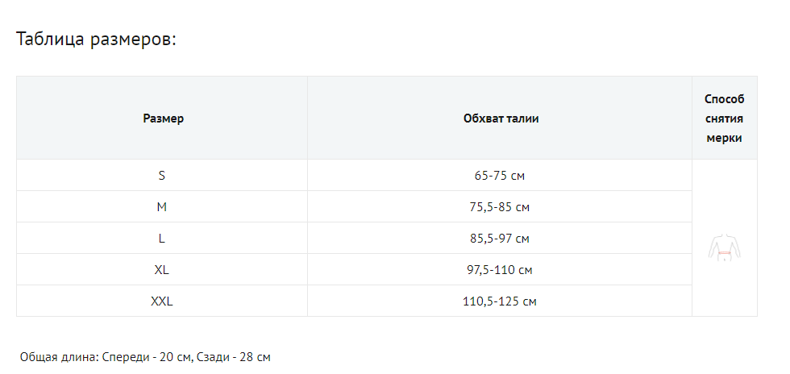Click the 110,5-125 см waist value
Viewport: 790px width, 374px height.
click(x=501, y=301)
